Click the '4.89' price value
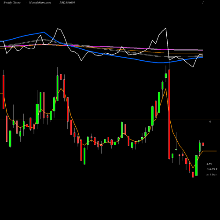Image resolution: width=220 pixels, height=220 pixels. point(209,164)
